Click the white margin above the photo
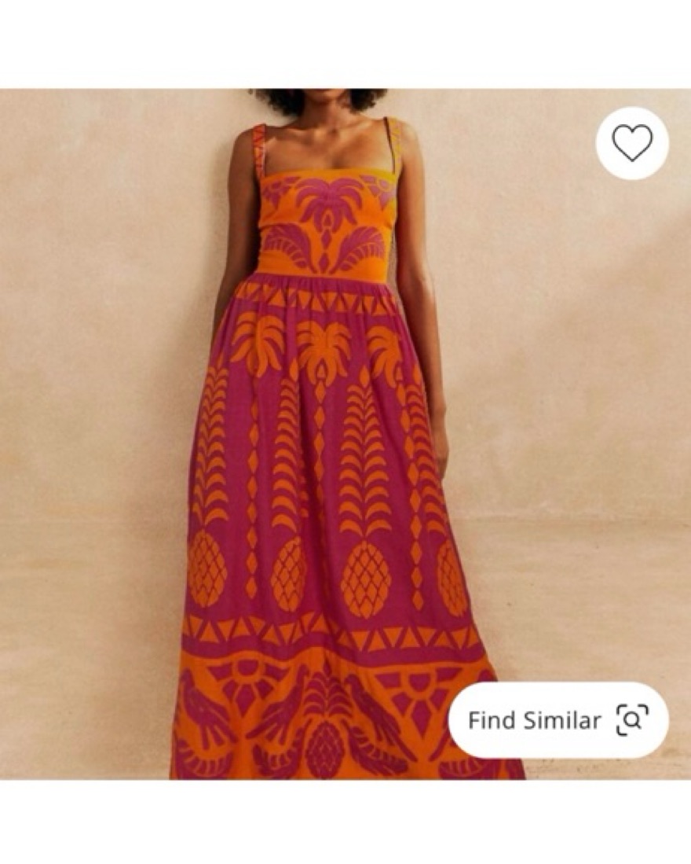The height and width of the screenshot is (864, 691). [345, 44]
